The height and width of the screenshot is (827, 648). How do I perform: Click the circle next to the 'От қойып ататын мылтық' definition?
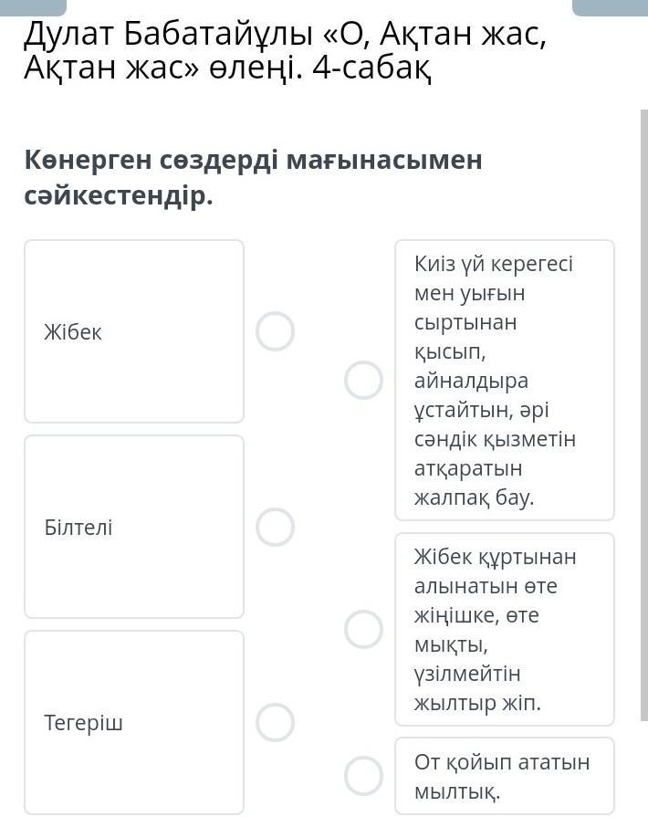point(363,776)
